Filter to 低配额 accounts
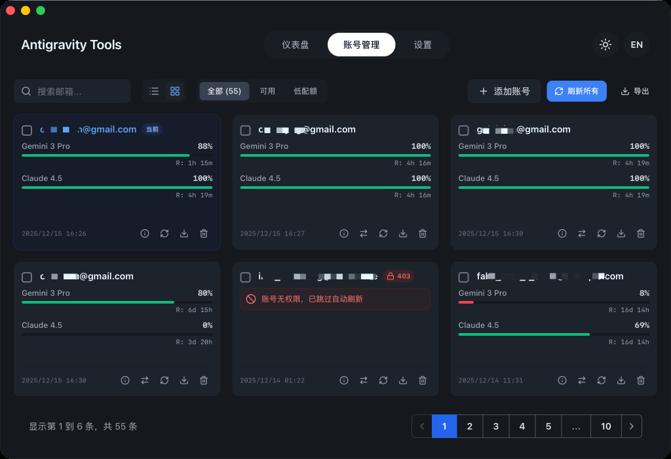 tap(305, 91)
